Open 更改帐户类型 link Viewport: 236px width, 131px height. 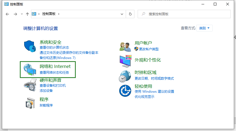149,49
